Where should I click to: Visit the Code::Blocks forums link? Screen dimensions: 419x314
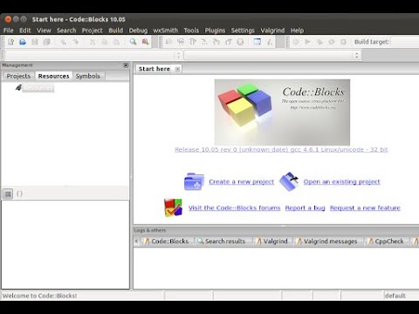tap(234, 208)
